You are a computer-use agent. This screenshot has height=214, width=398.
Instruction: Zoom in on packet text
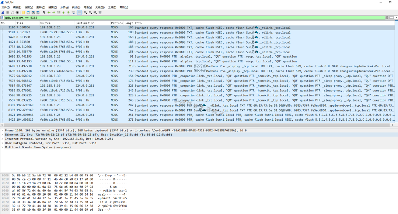[x=85, y=13]
